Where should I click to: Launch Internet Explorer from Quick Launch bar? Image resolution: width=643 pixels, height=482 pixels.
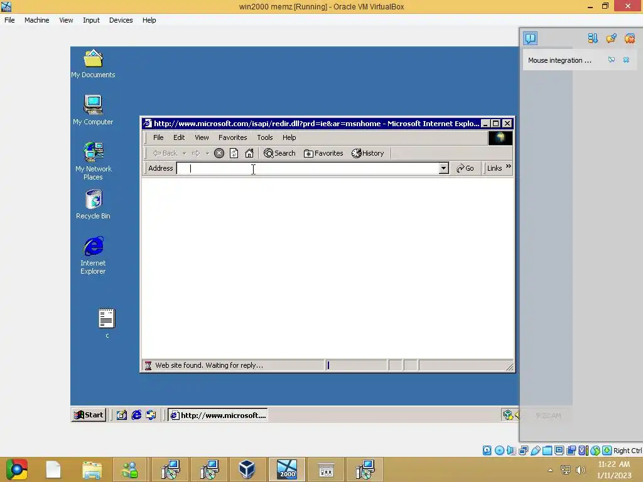point(136,415)
